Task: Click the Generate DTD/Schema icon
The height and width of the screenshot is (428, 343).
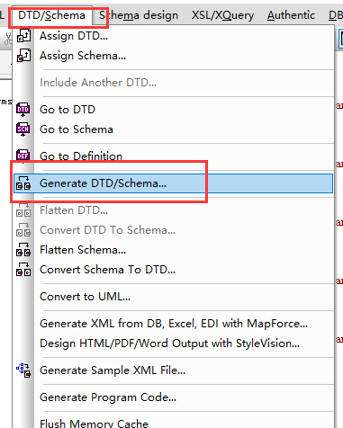Action: click(23, 183)
